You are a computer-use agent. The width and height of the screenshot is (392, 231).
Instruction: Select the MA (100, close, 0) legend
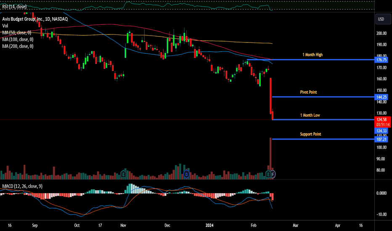click(18, 39)
